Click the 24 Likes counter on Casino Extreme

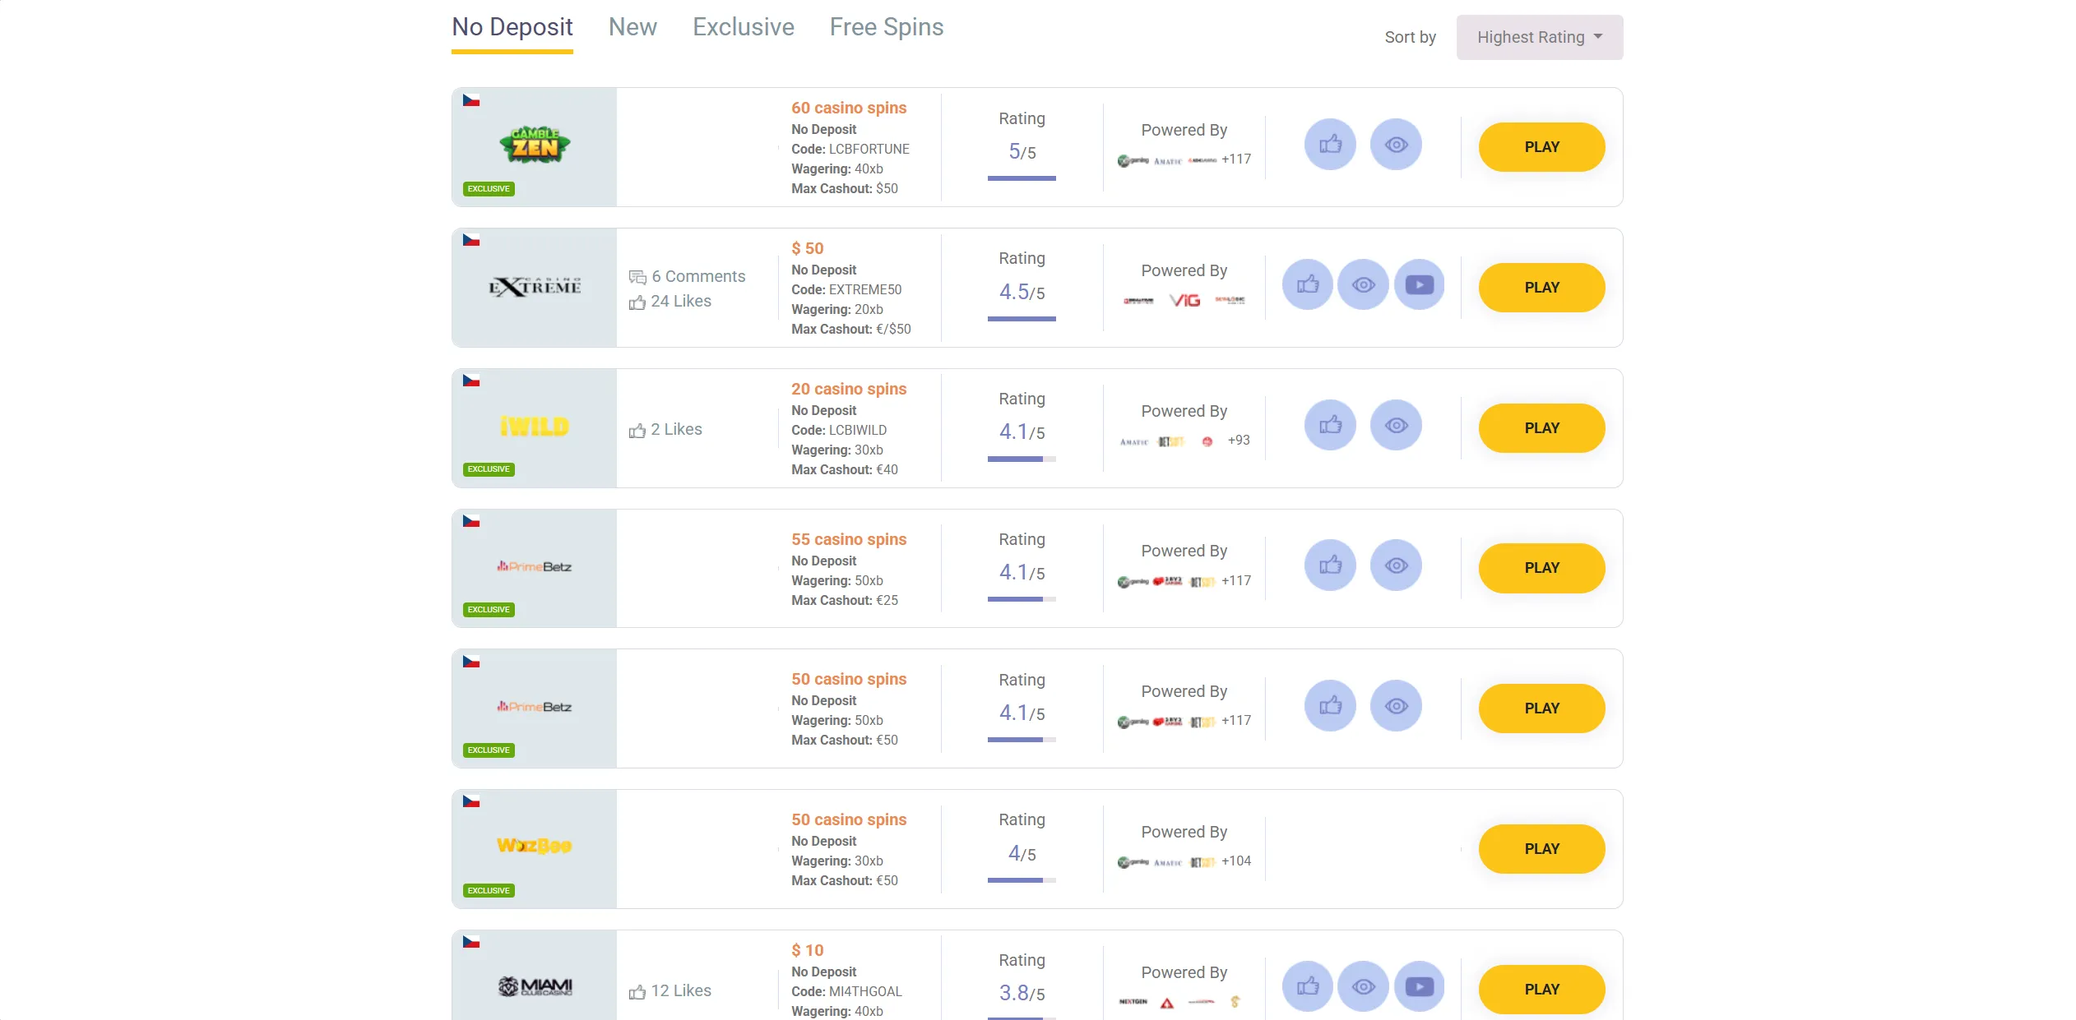coord(670,302)
